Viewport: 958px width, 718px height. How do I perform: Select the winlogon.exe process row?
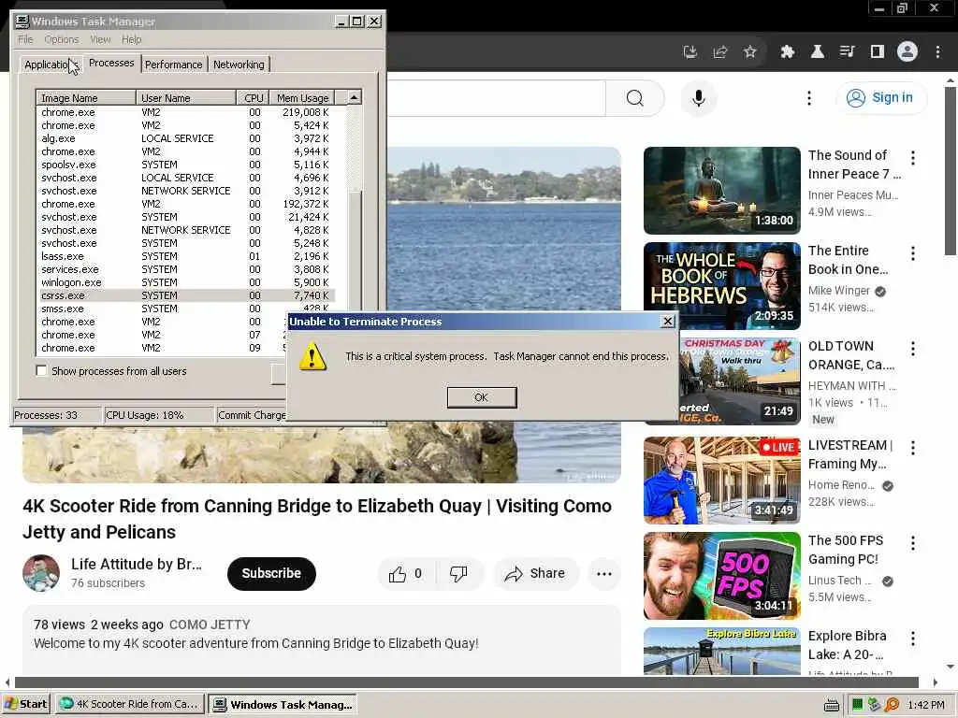[186, 282]
